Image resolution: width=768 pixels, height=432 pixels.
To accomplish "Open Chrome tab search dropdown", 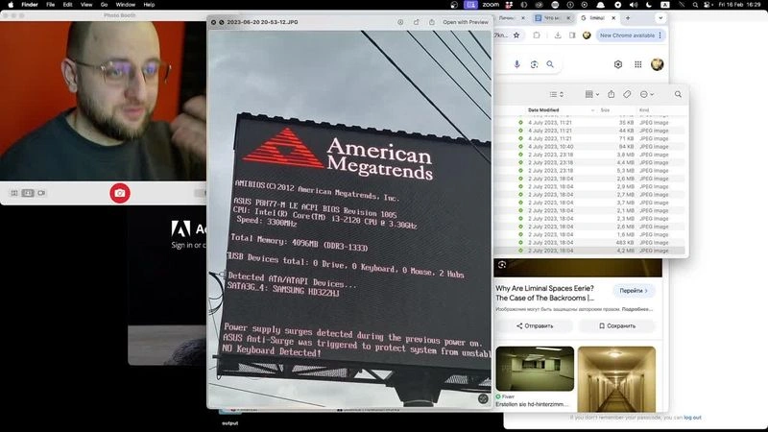I will [660, 18].
